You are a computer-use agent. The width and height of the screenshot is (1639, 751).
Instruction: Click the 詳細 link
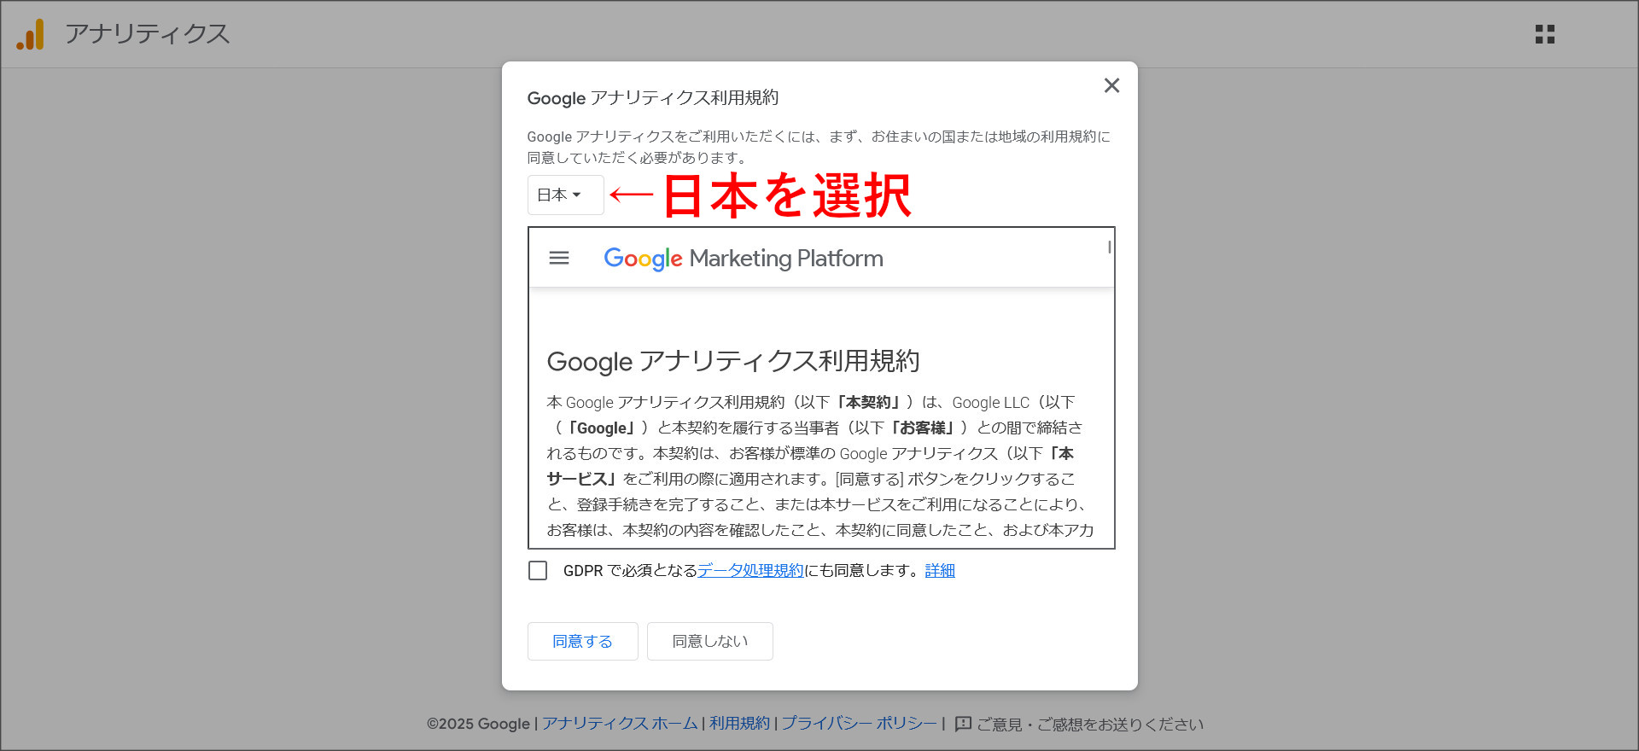(940, 570)
